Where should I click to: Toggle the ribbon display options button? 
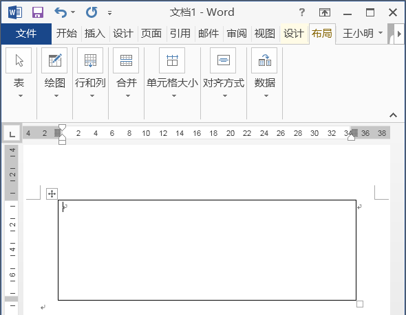point(324,12)
